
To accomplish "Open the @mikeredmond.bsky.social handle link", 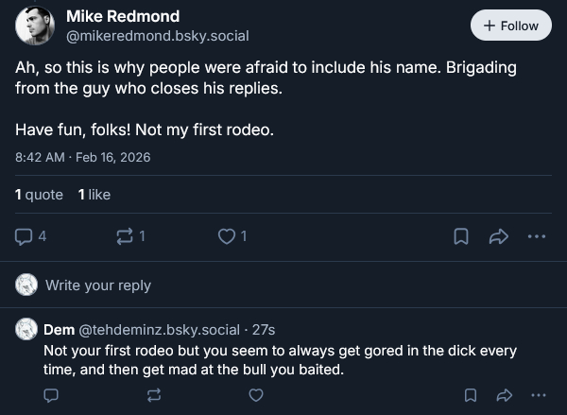I will click(x=157, y=36).
